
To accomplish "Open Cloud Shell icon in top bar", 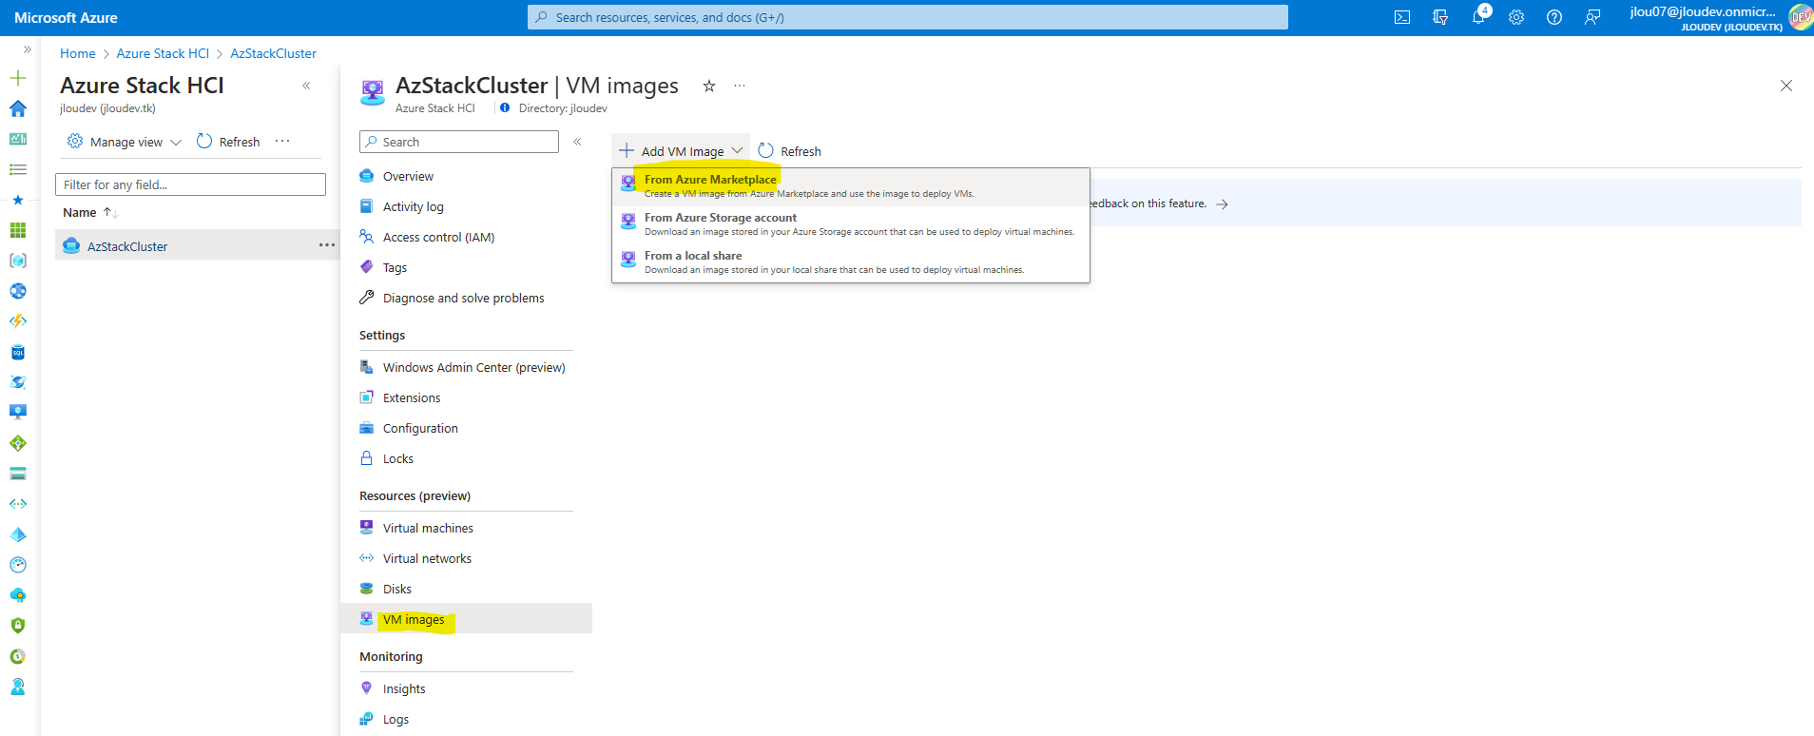I will pos(1402,17).
